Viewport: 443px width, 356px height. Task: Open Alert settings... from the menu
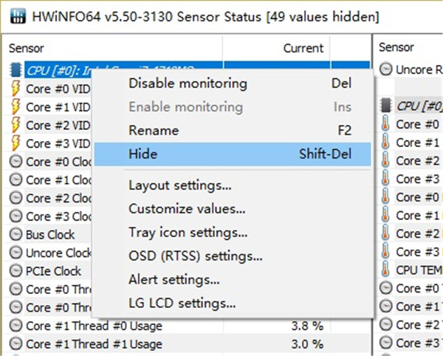click(x=174, y=280)
